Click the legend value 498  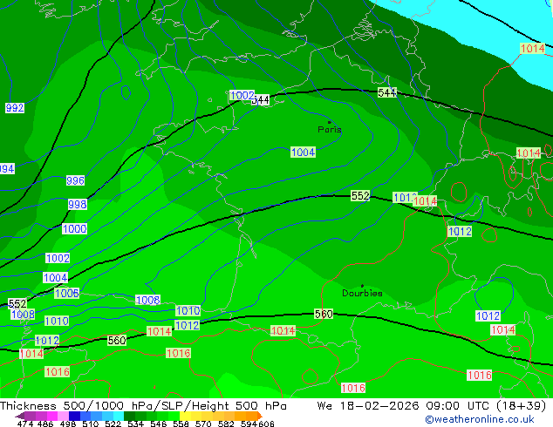point(68,424)
